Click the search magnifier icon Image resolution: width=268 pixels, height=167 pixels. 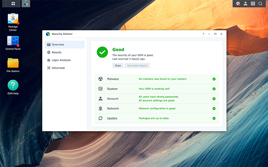(x=260, y=4)
